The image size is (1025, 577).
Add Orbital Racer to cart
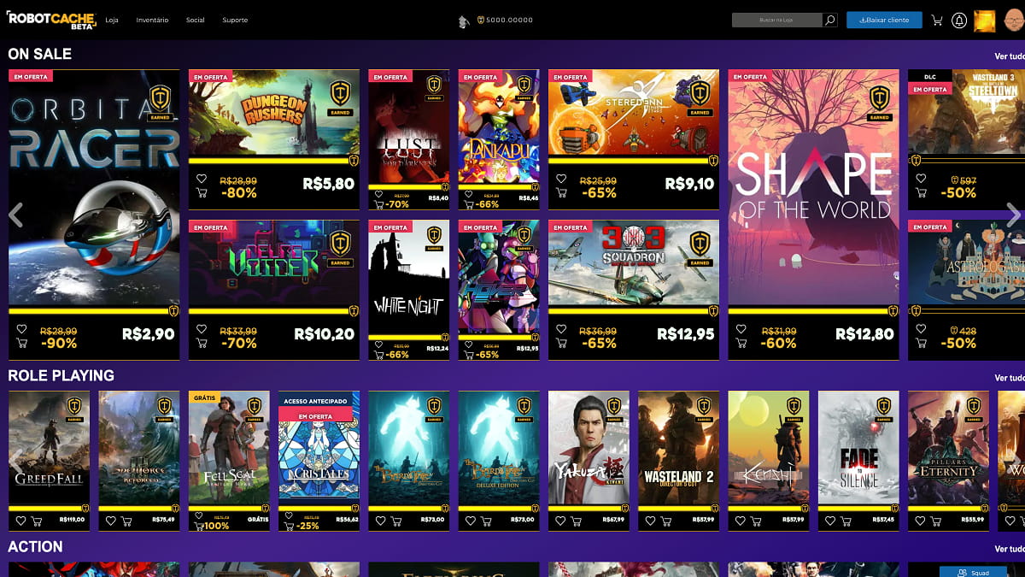(x=21, y=343)
